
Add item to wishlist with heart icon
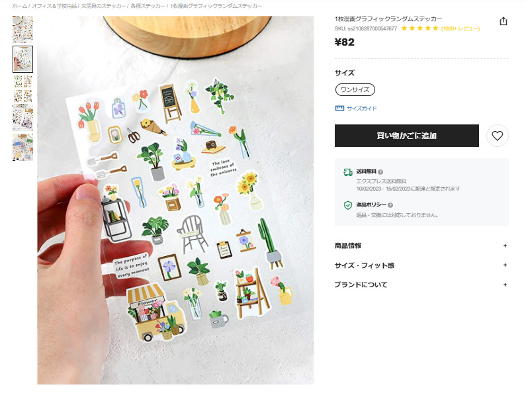(x=497, y=136)
